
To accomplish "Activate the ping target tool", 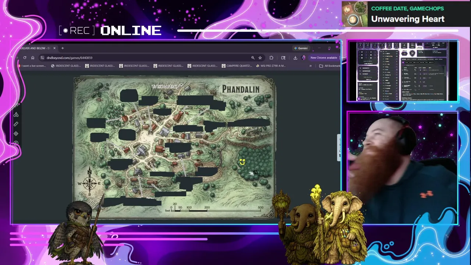I will coord(16,134).
